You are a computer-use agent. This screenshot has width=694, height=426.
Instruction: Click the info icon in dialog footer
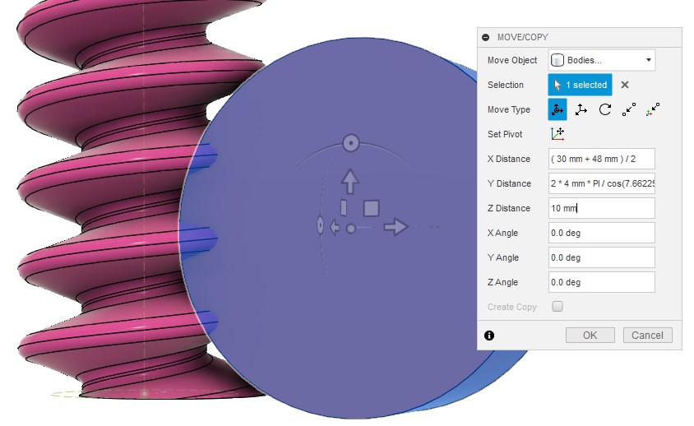489,336
